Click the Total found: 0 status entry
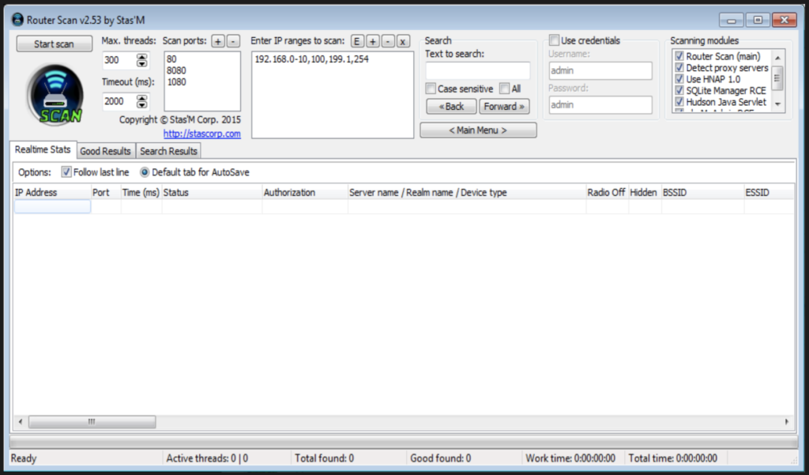This screenshot has width=809, height=475. click(x=348, y=458)
